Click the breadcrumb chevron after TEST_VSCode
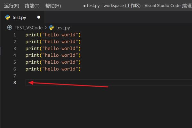This screenshot has width=192, height=128. pos(45,28)
